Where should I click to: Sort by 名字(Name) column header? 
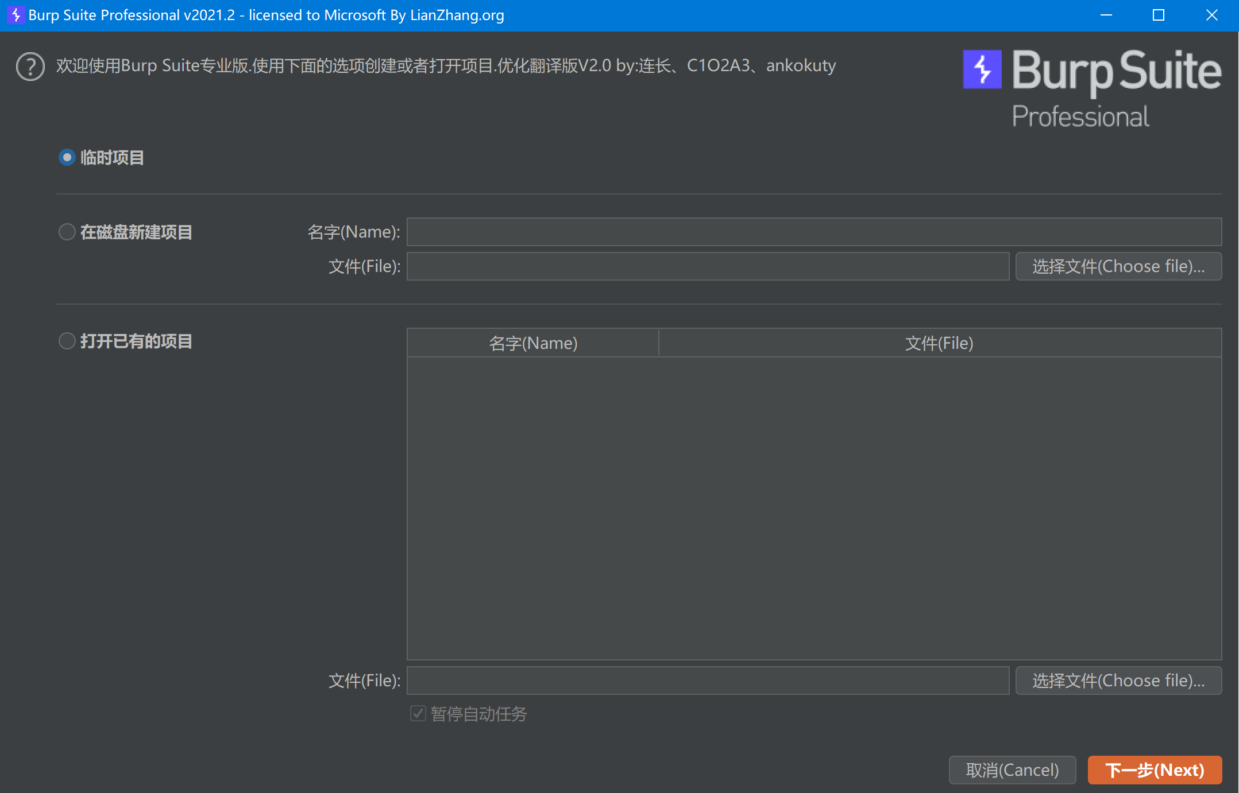532,343
